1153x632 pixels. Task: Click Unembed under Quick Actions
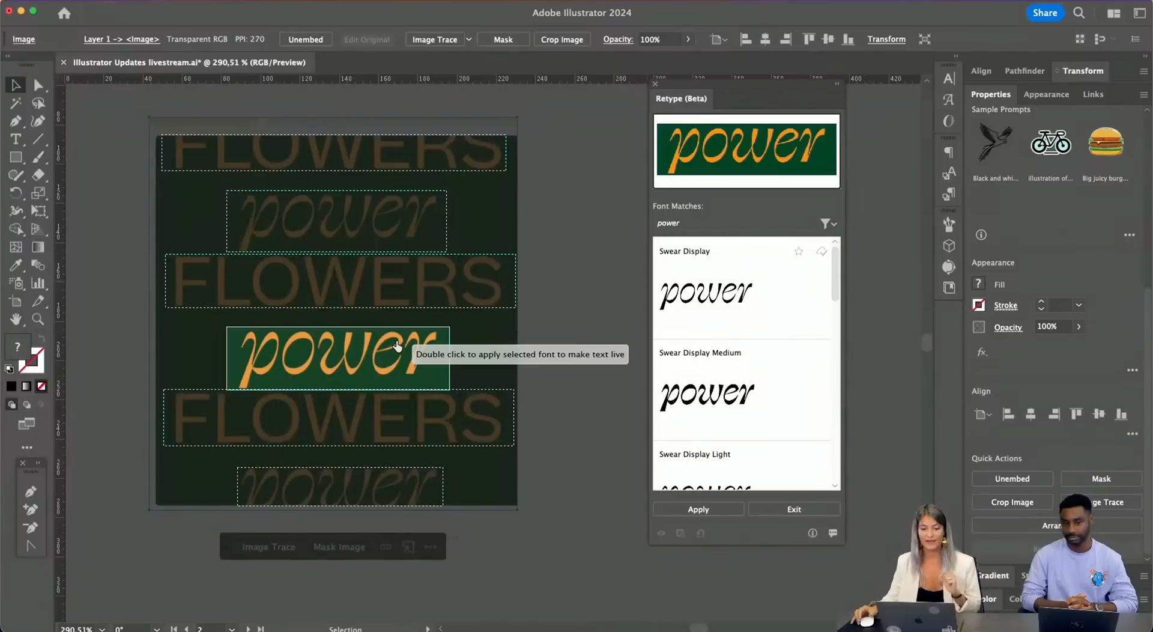1012,479
